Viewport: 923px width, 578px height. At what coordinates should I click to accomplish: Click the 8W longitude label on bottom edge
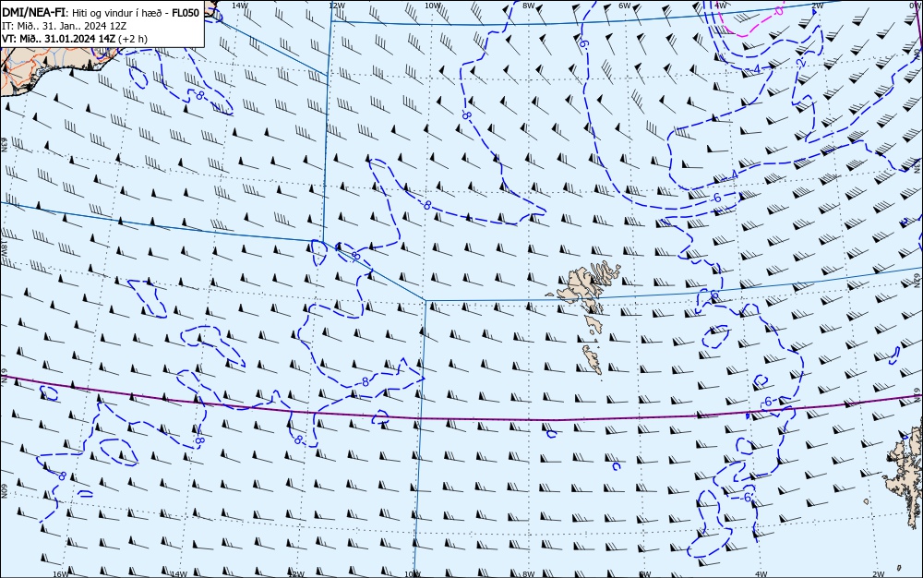tap(529, 574)
